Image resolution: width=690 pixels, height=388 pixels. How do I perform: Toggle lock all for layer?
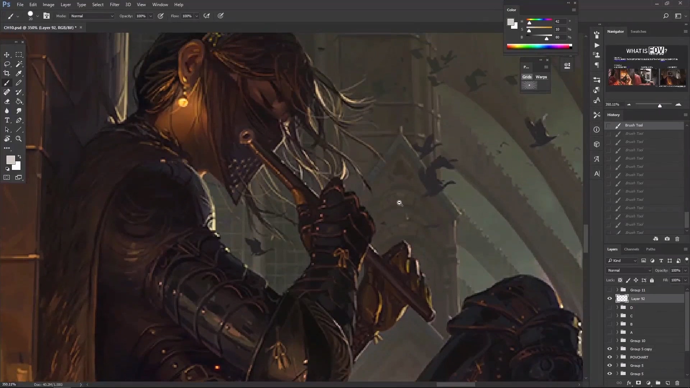(x=652, y=280)
